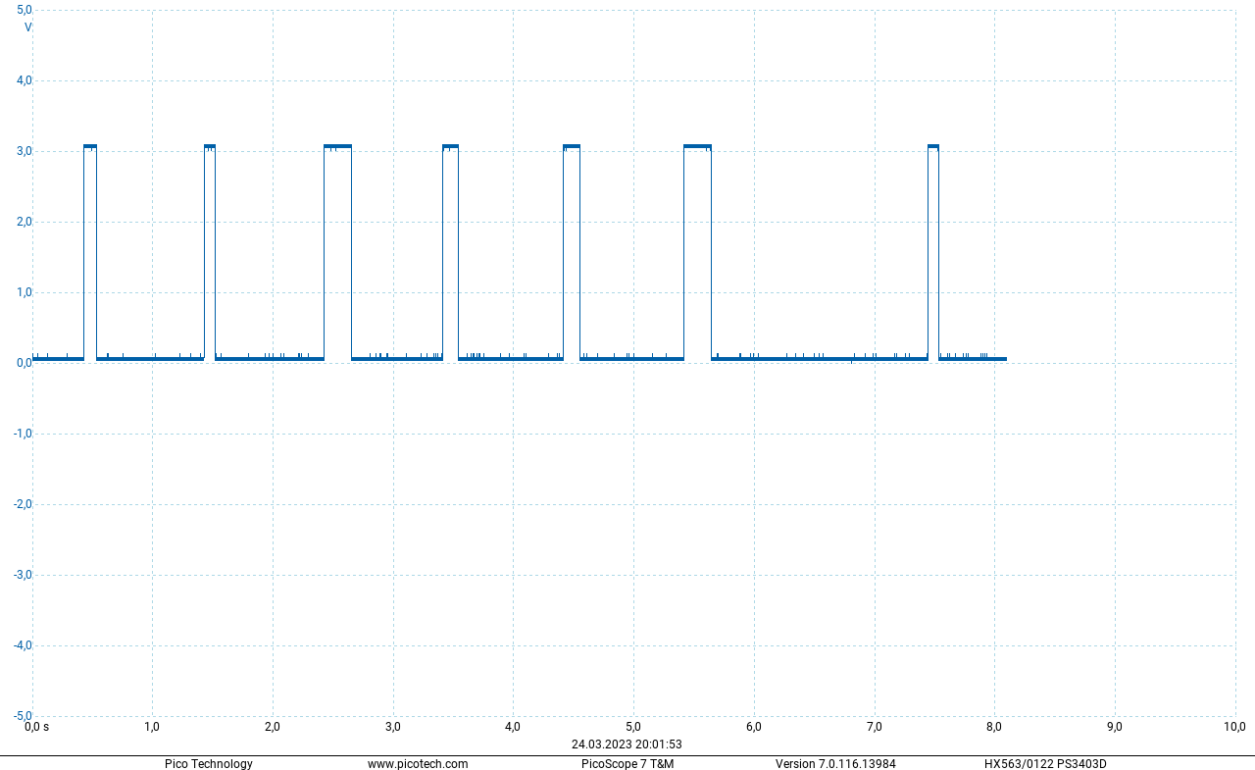Viewport: 1255px width, 770px height.
Task: Click the -5,0 voltage axis label
Action: [24, 716]
